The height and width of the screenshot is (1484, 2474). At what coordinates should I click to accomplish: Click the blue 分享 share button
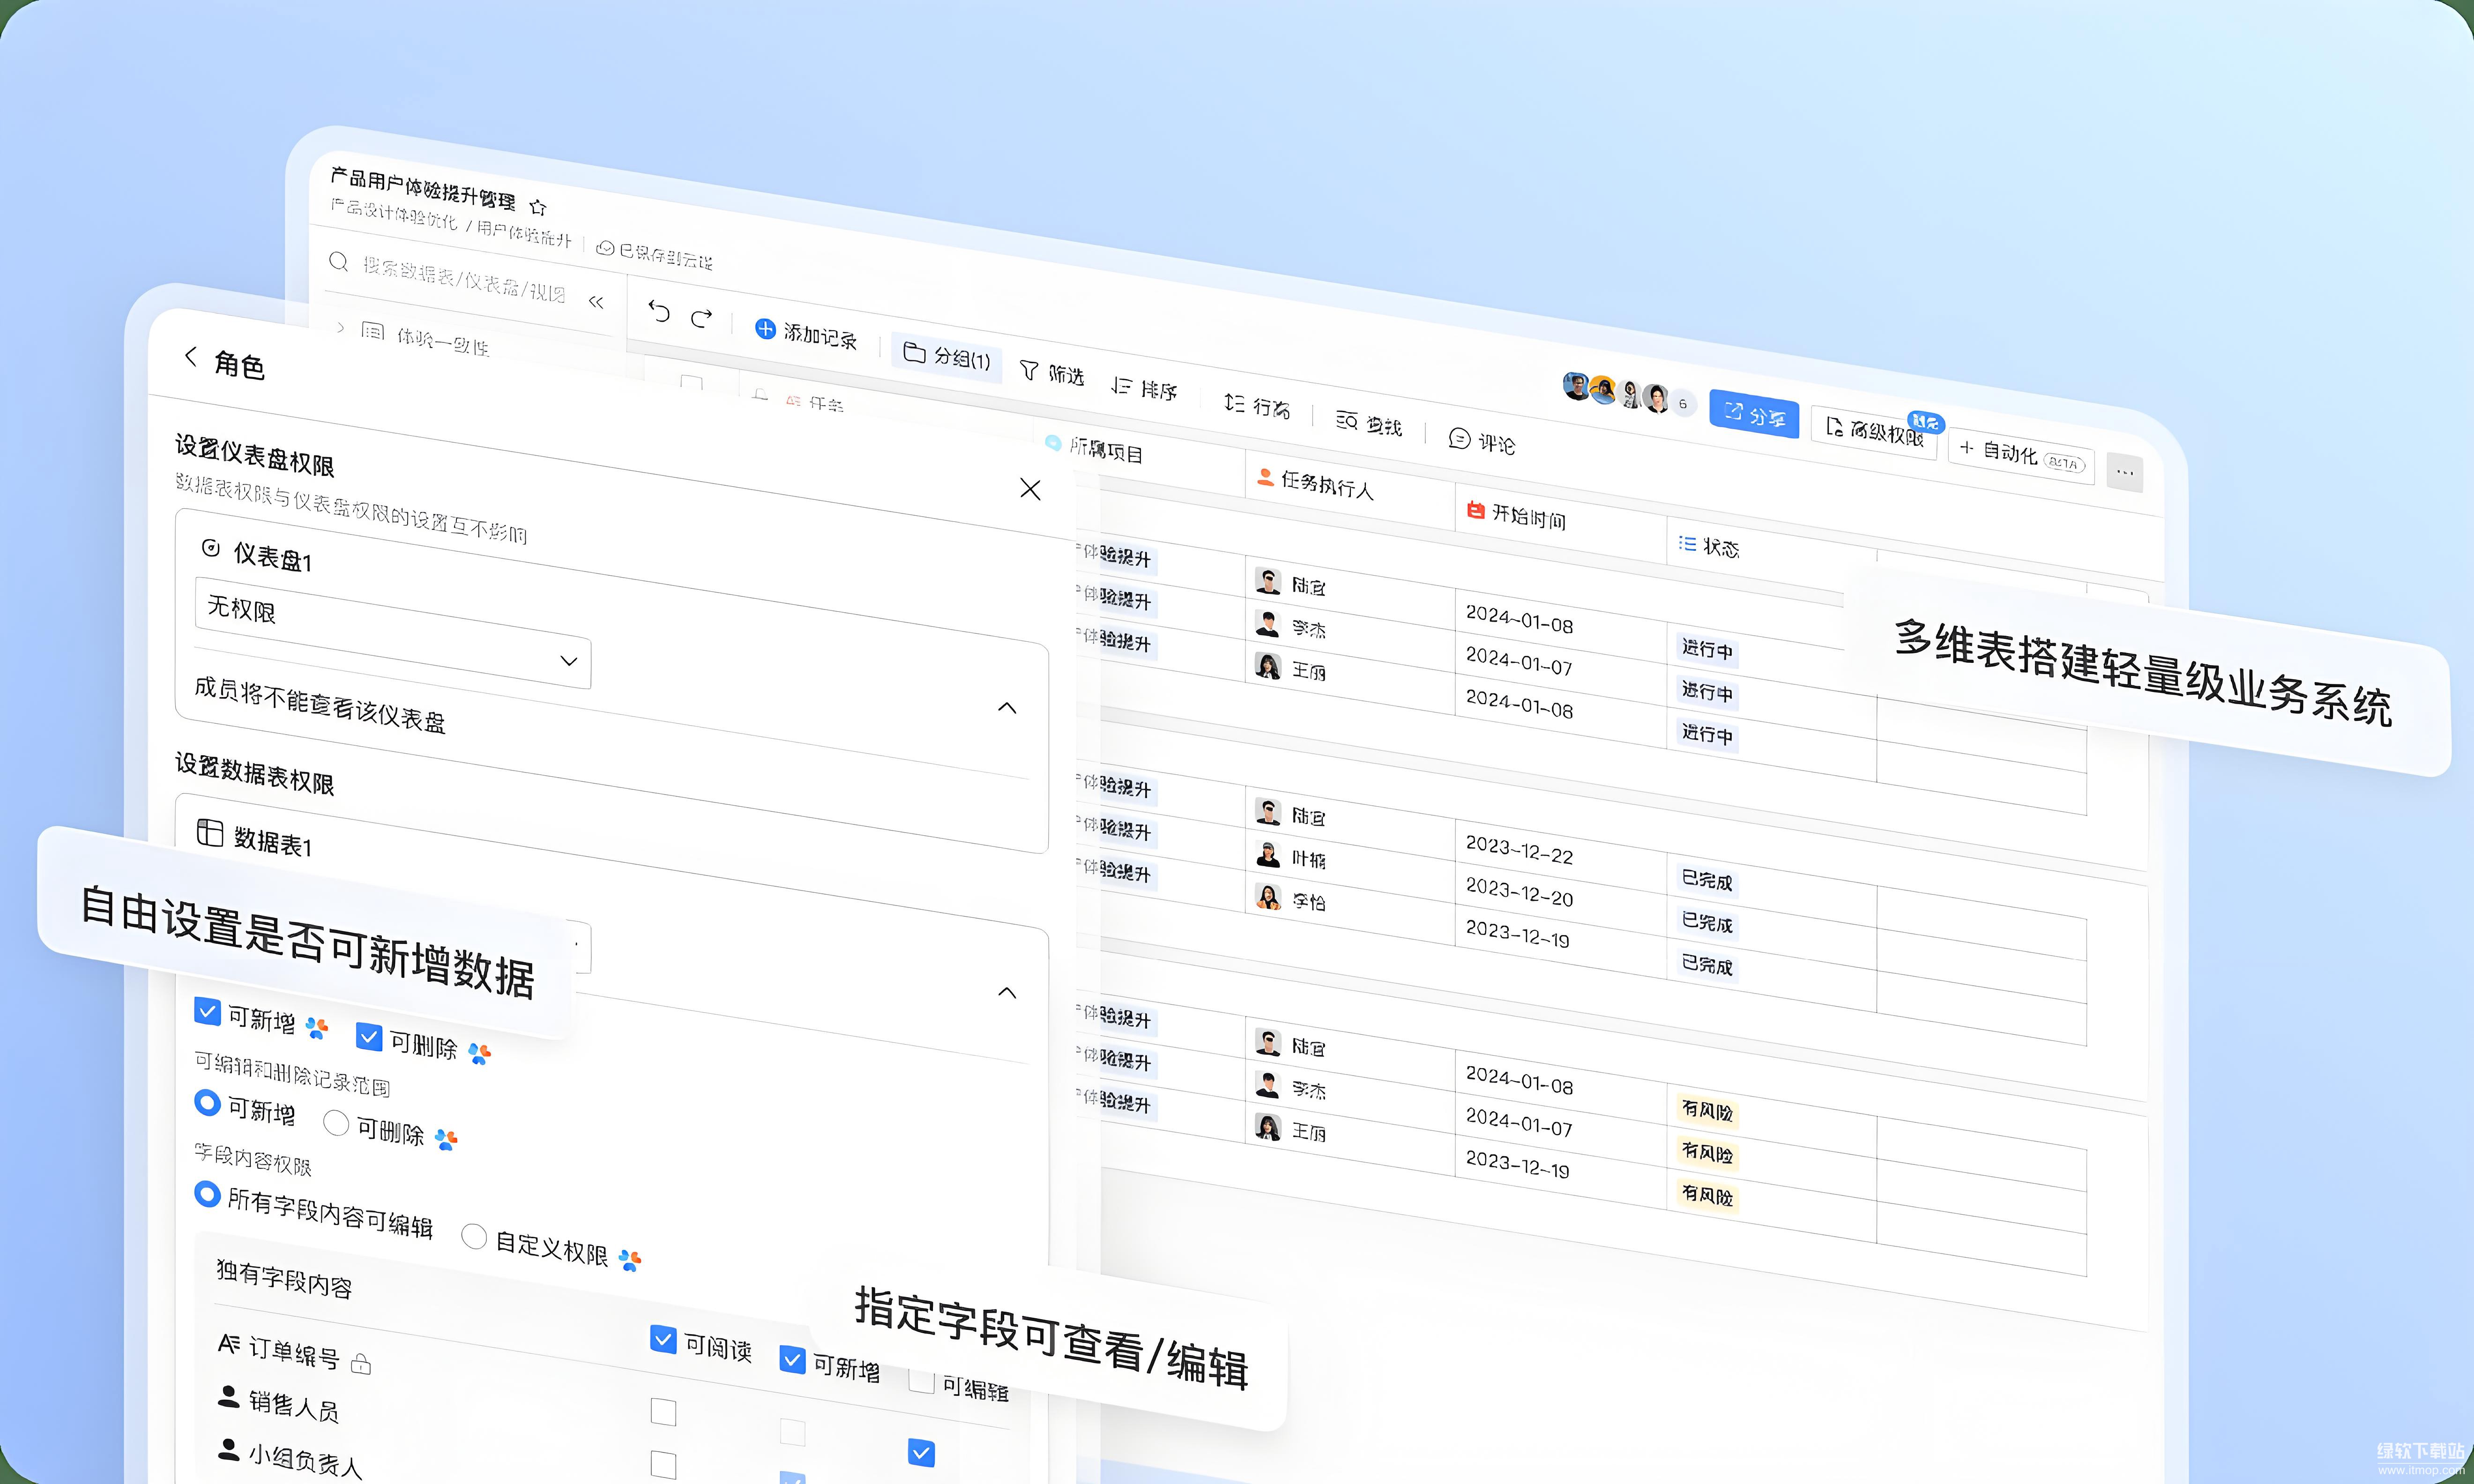1754,414
